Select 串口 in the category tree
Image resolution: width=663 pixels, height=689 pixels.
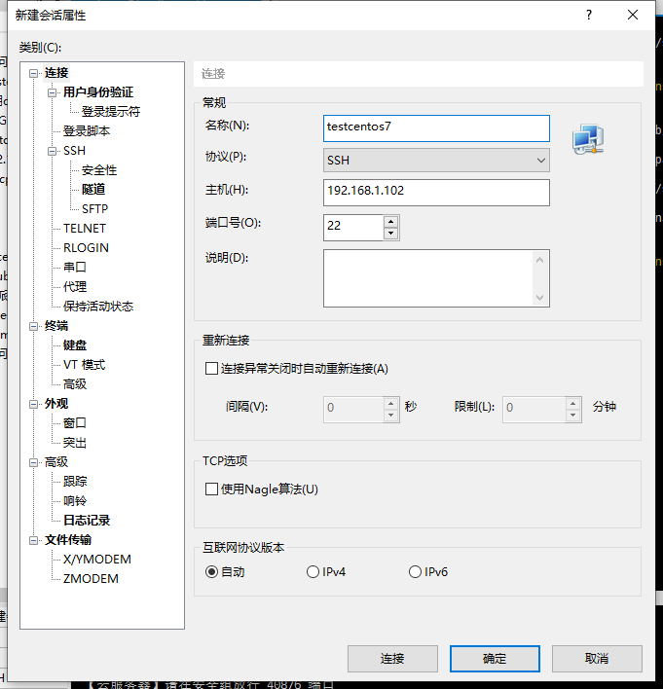point(74,268)
